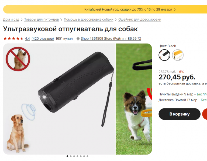The image size is (207, 161).
Task: Jump to the fourth image carousel dot
Action: pyautogui.click(x=77, y=156)
